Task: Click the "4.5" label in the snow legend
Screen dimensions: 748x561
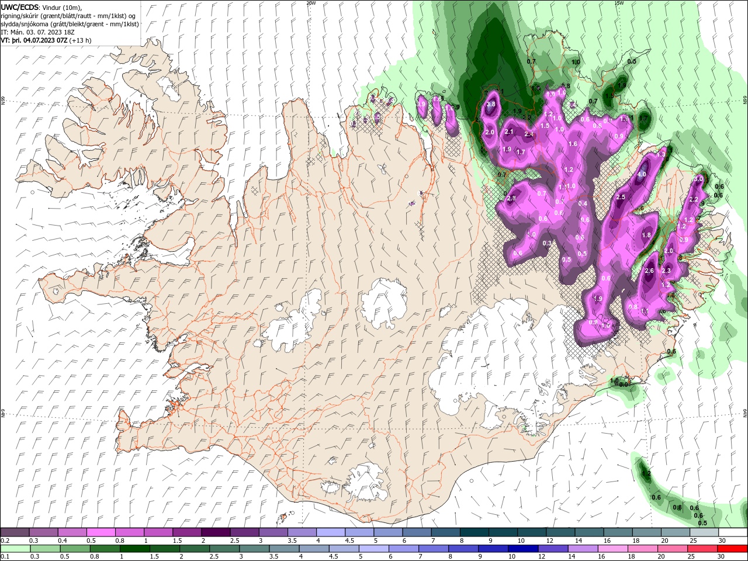Action: (x=349, y=541)
